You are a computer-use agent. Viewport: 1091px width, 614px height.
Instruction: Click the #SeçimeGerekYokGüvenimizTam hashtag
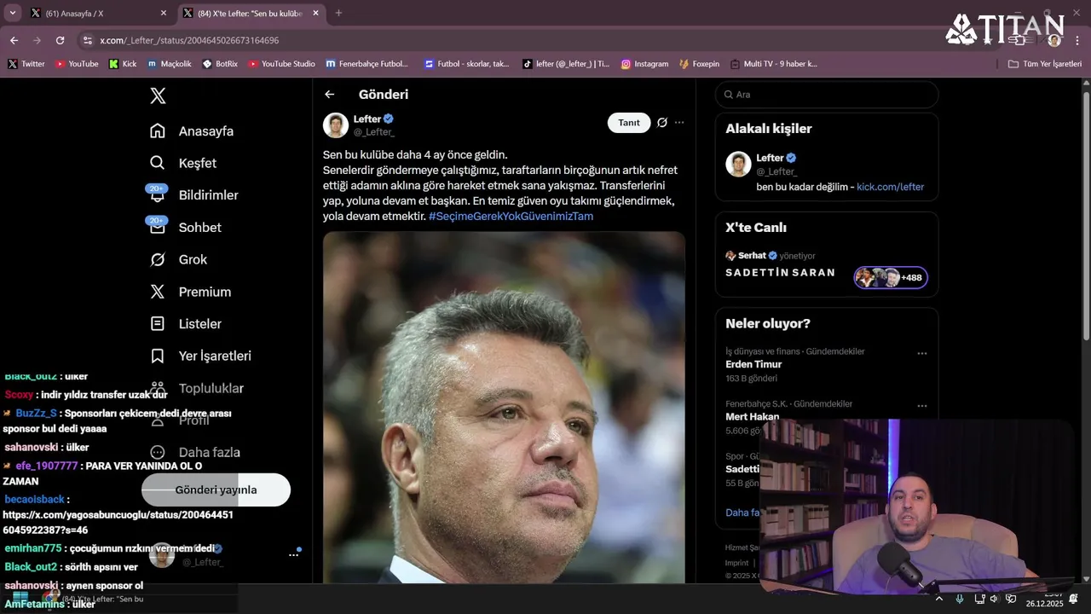(511, 217)
